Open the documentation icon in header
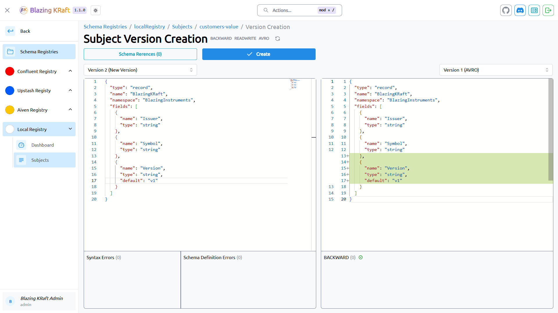 (x=534, y=10)
